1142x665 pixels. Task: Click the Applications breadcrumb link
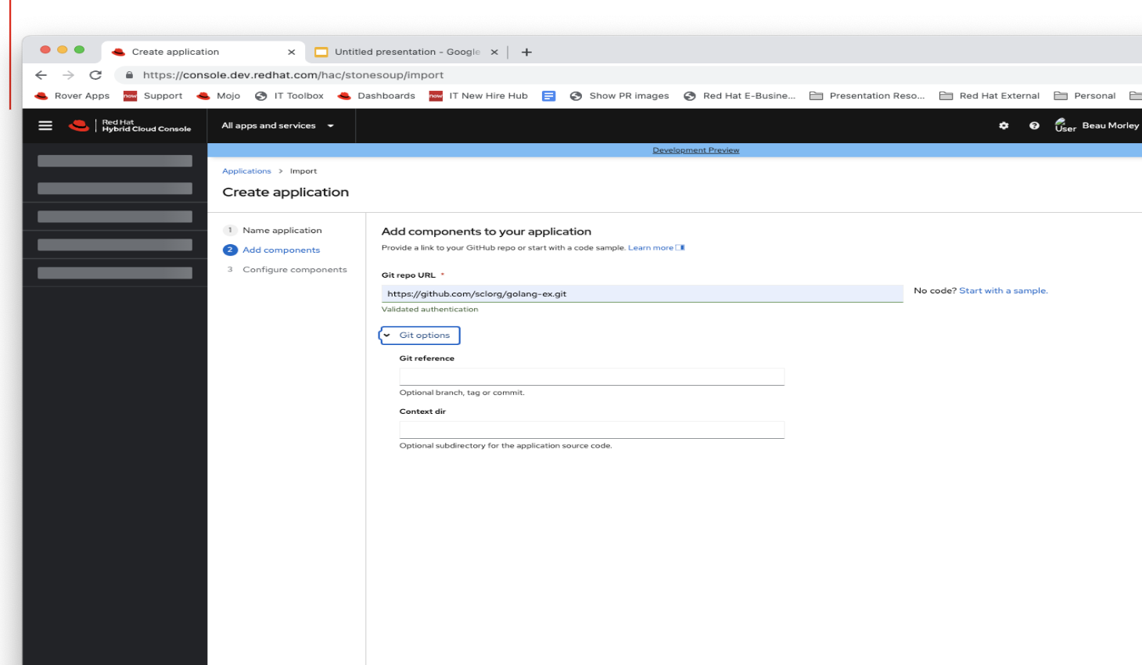[x=246, y=171]
